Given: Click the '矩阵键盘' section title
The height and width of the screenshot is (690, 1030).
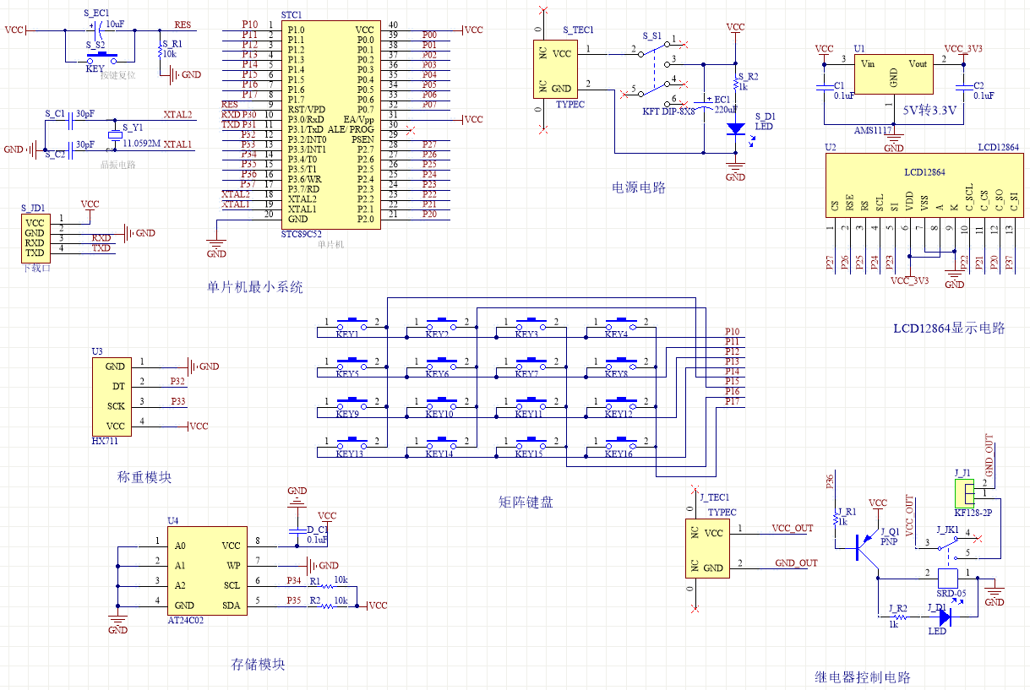Looking at the screenshot, I should (x=526, y=502).
